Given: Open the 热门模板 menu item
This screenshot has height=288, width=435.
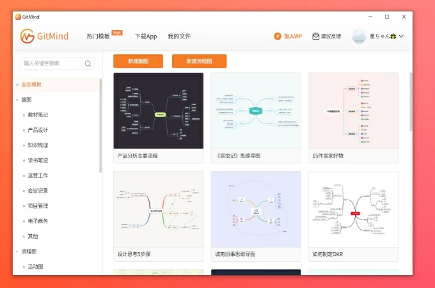Looking at the screenshot, I should pos(98,36).
